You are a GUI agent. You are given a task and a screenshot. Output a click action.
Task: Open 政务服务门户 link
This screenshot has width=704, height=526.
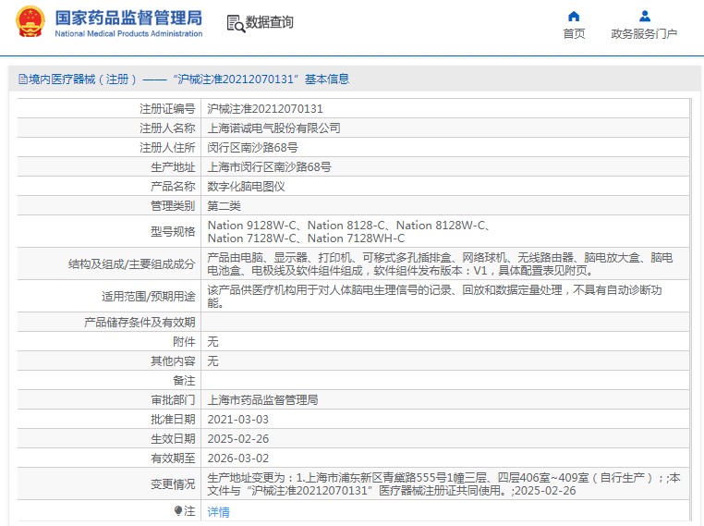tap(644, 33)
